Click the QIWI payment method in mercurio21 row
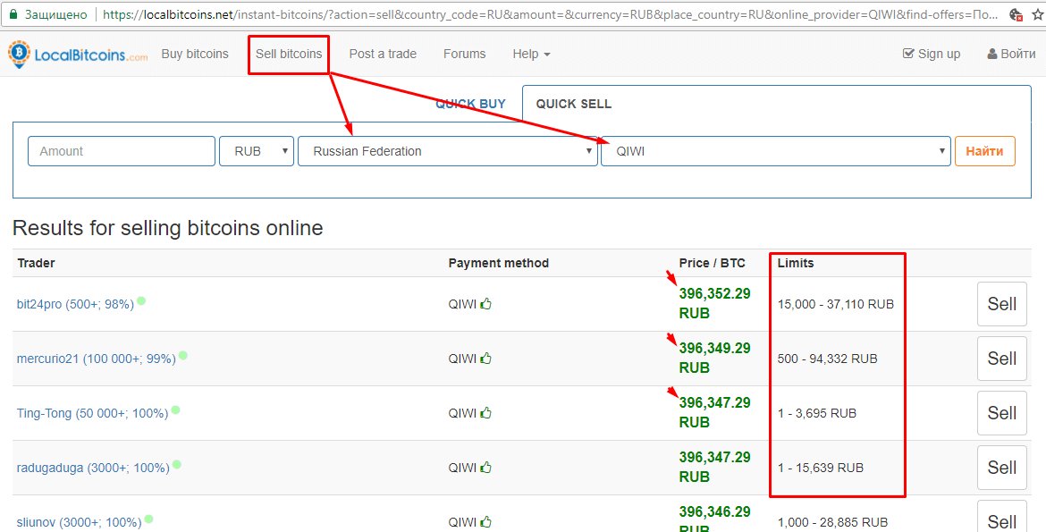Screen dimensions: 1046x532 pos(462,359)
